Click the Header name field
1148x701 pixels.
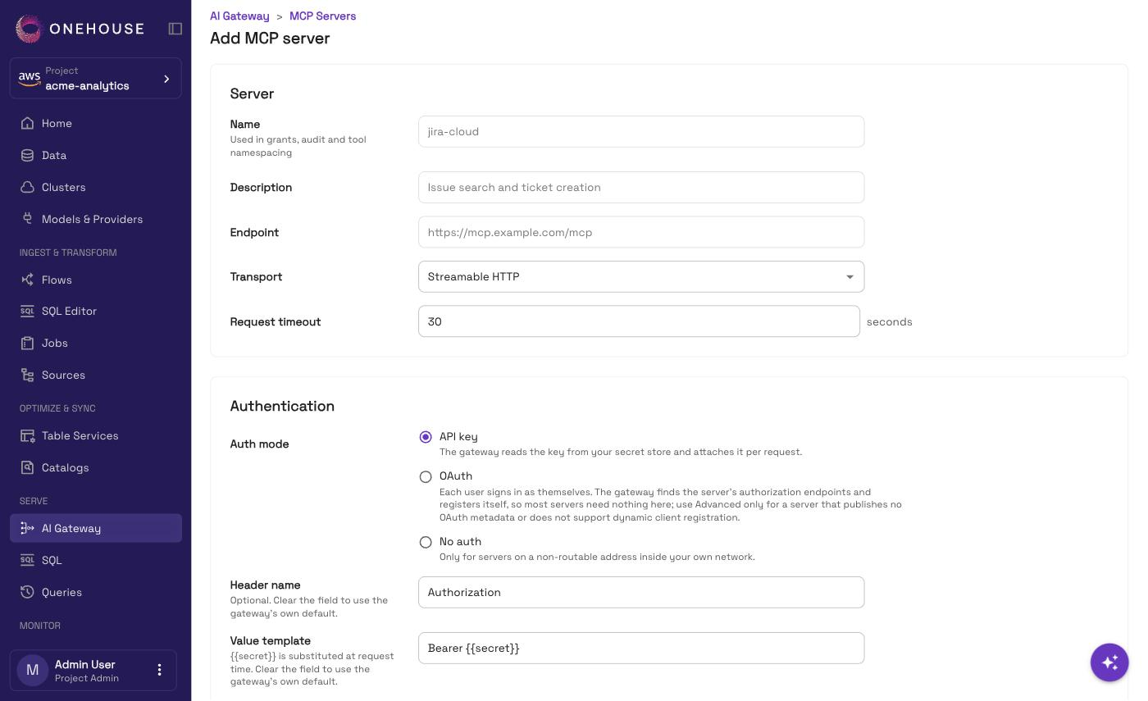(x=641, y=592)
